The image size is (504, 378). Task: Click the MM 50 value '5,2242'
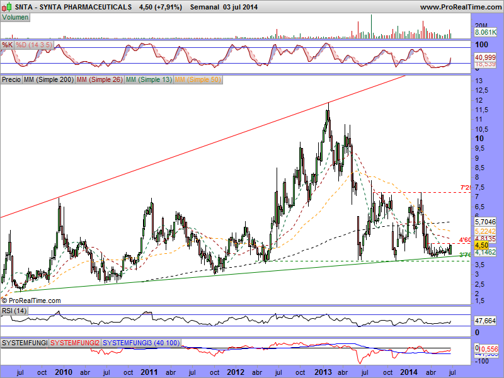pos(485,231)
